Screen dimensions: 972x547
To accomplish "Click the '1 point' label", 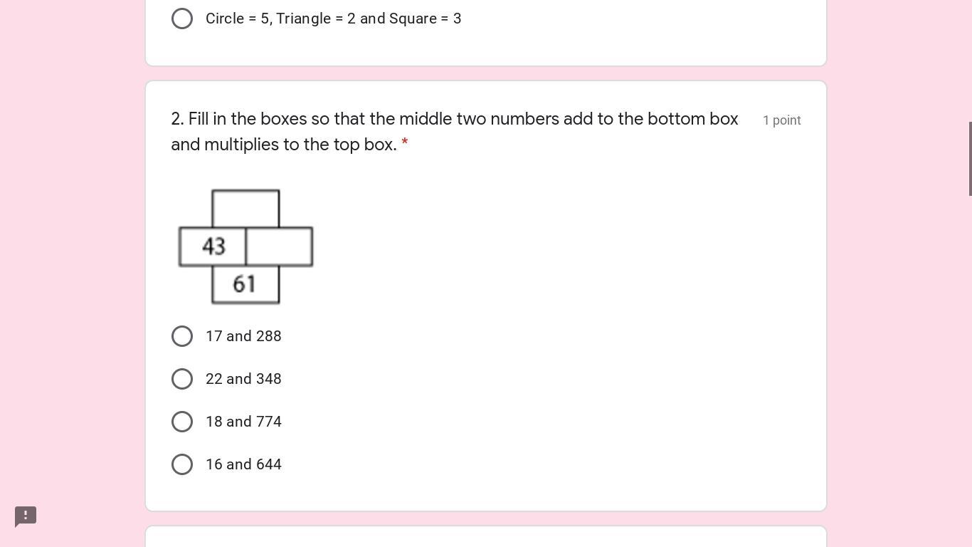I will (x=781, y=120).
